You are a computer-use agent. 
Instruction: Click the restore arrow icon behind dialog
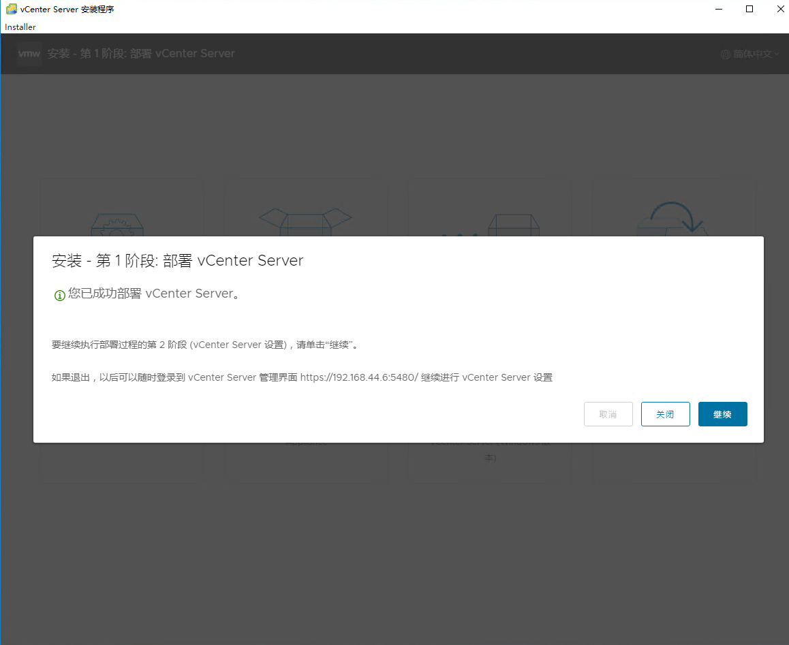[x=672, y=219]
